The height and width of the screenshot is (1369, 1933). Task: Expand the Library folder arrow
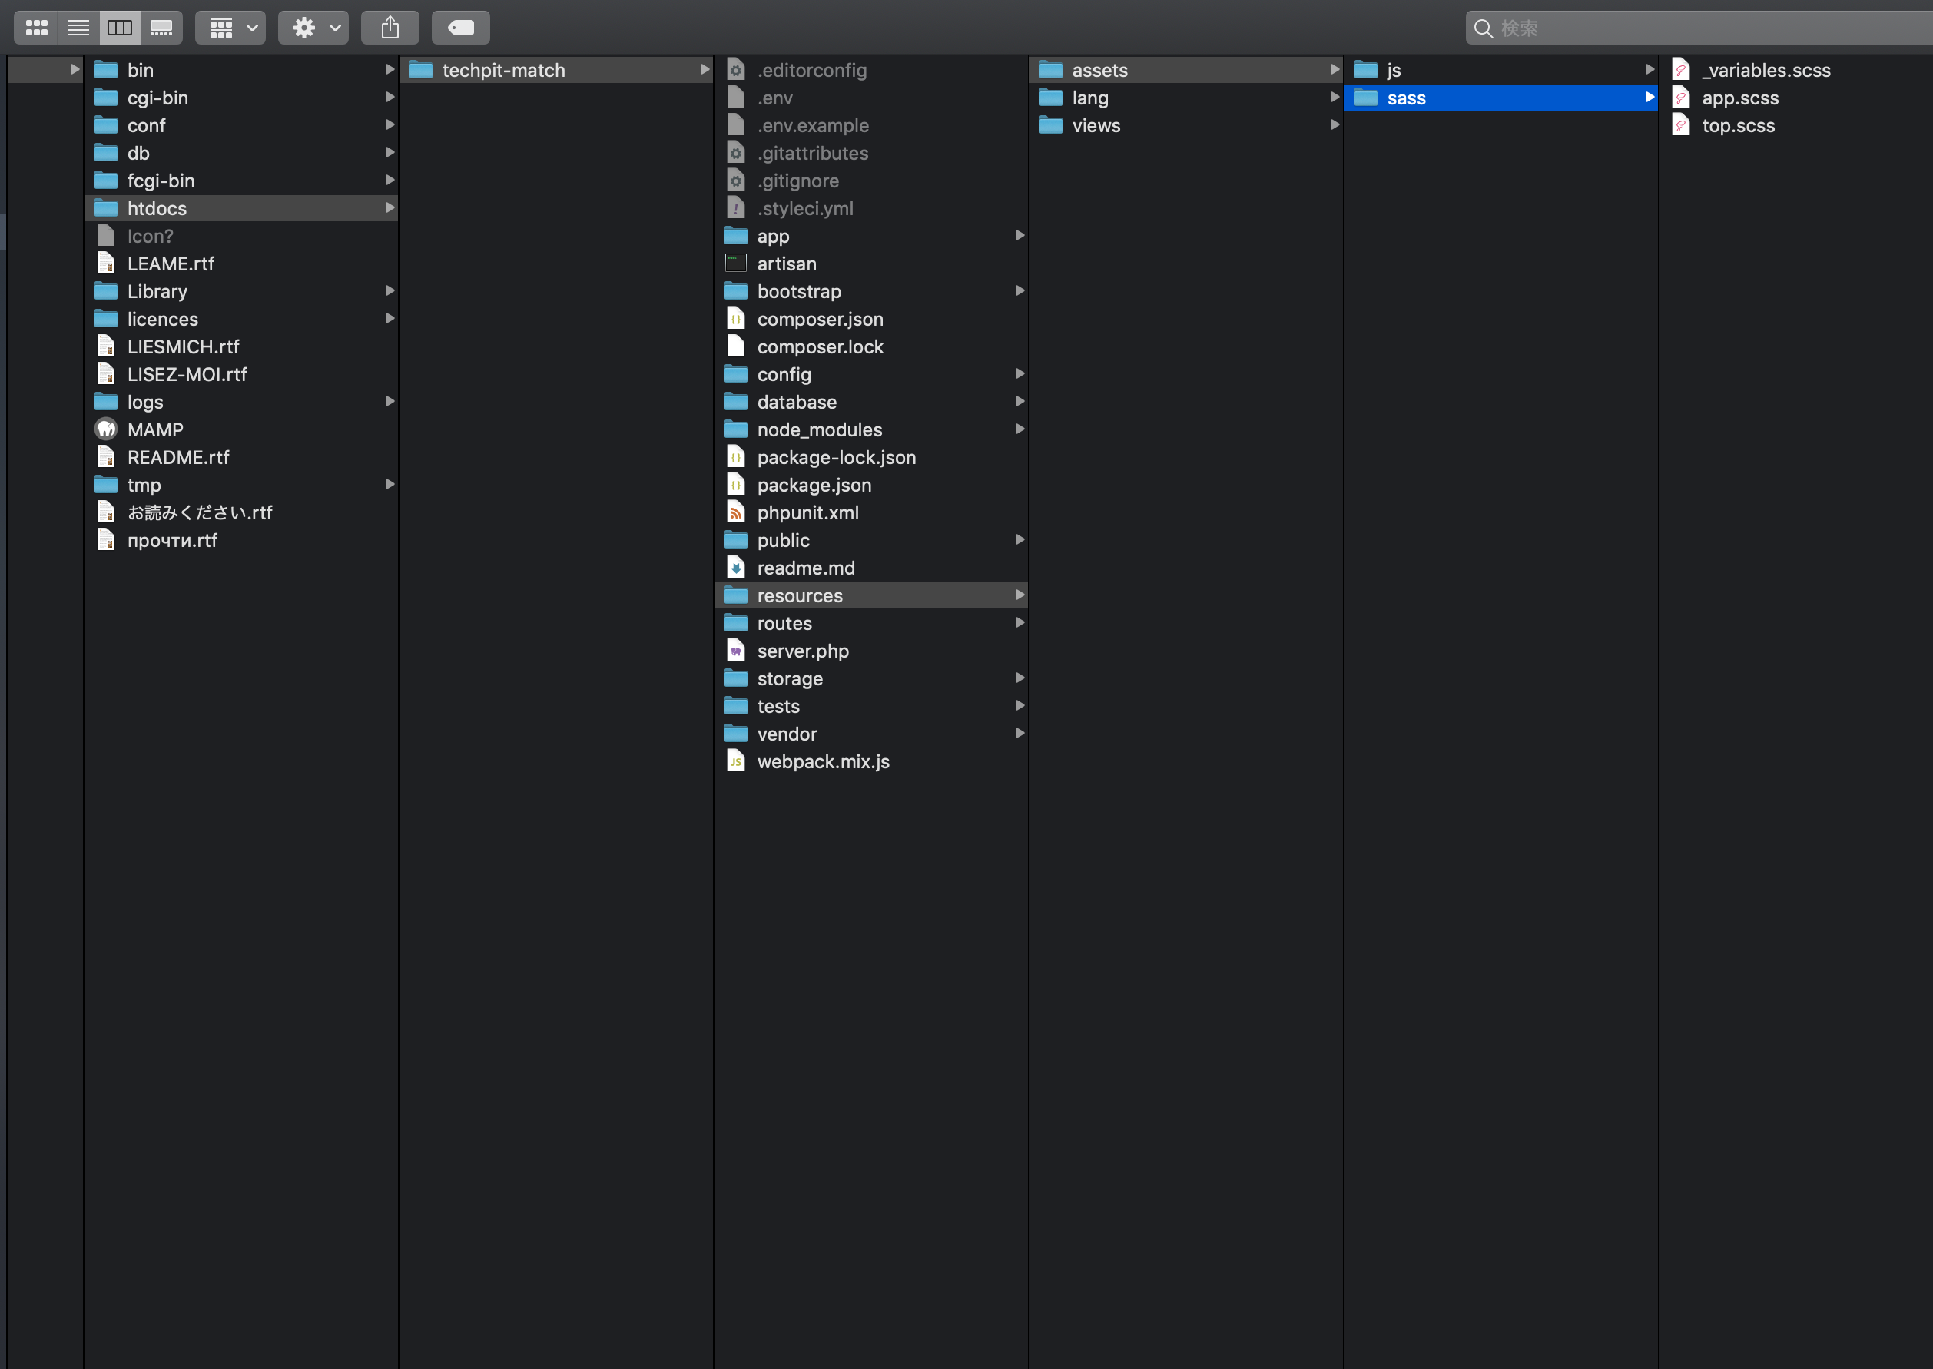(x=390, y=291)
